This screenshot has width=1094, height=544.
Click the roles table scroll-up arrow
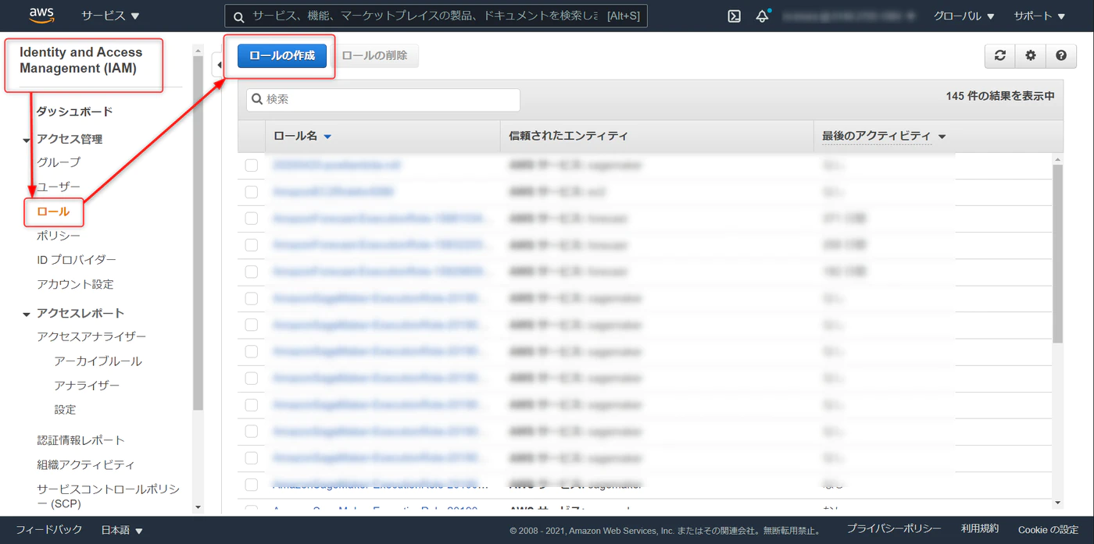pyautogui.click(x=1058, y=160)
